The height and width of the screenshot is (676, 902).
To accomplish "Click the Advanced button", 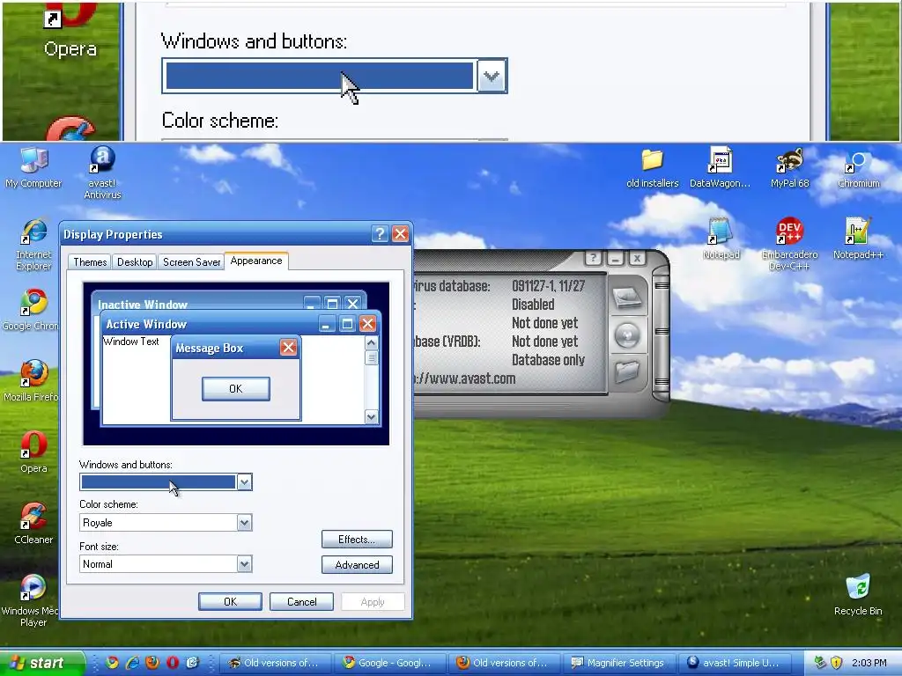I will pyautogui.click(x=357, y=565).
